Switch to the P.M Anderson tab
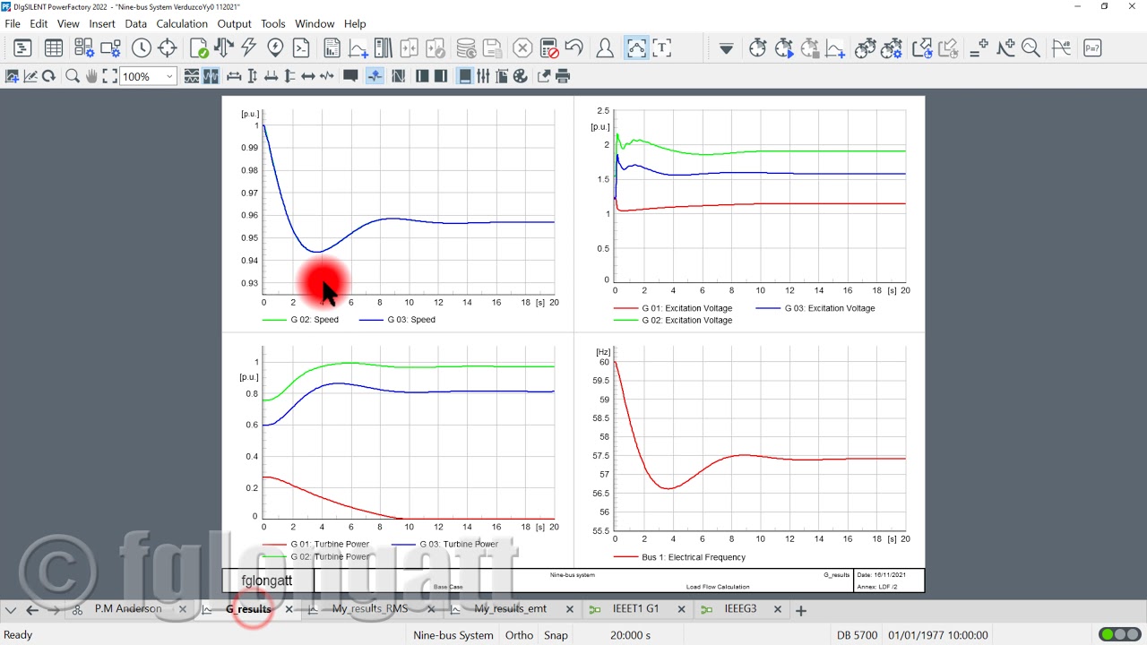This screenshot has width=1147, height=645. (x=128, y=609)
